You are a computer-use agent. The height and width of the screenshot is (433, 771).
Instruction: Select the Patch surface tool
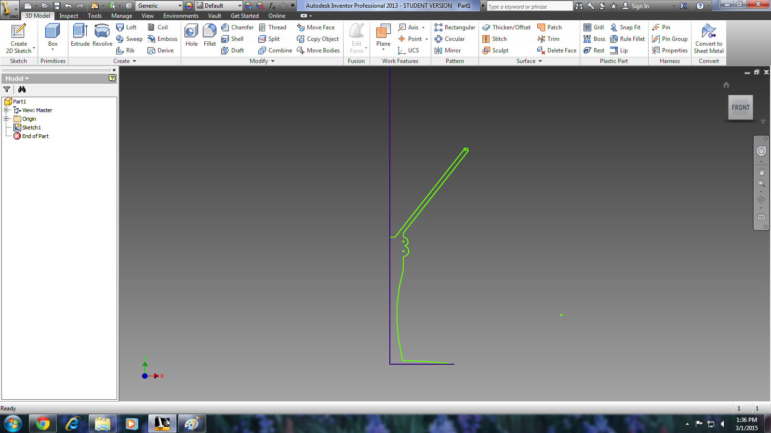point(549,27)
